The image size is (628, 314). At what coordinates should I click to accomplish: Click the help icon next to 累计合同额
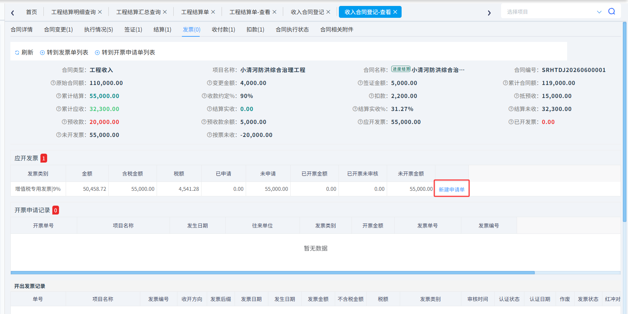[505, 83]
